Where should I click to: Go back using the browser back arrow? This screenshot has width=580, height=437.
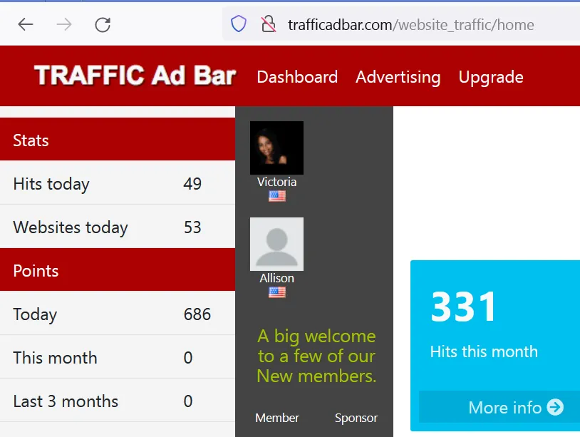[x=26, y=25]
